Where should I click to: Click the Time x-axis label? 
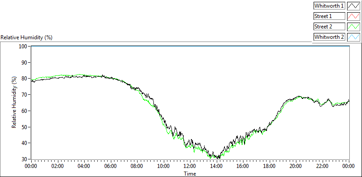190,173
